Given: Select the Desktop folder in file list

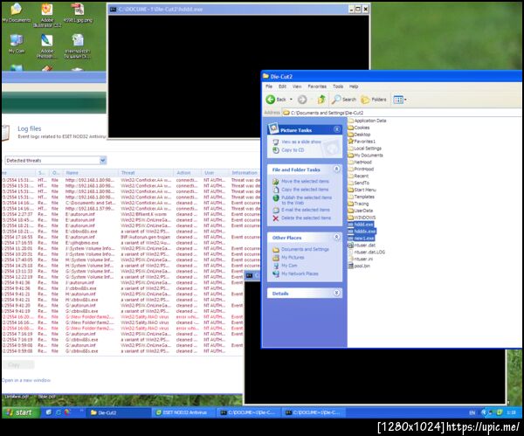Looking at the screenshot, I should click(359, 135).
